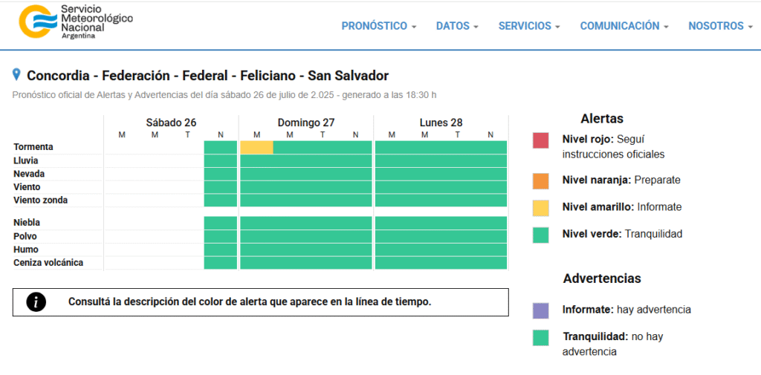Open the COMUNICACIÓN menu

pos(624,26)
